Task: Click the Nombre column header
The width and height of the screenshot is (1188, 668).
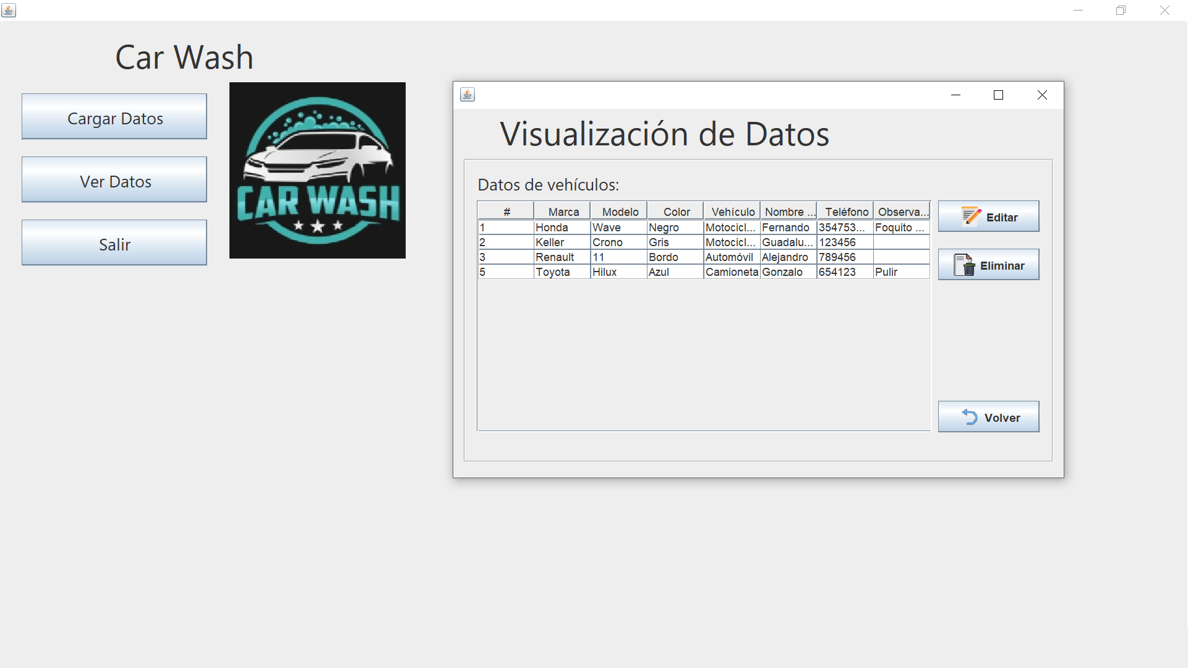Action: pos(788,212)
